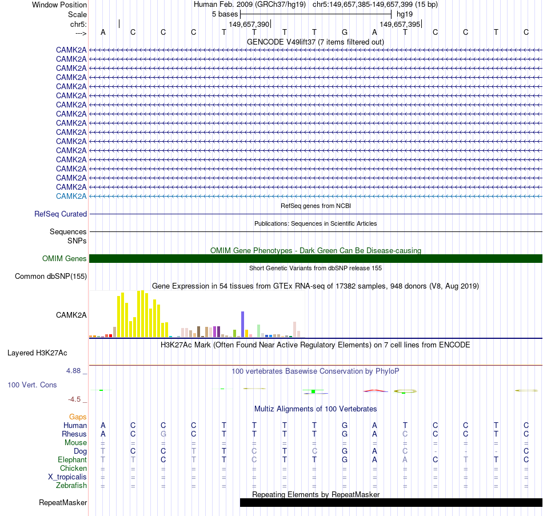The width and height of the screenshot is (543, 516).
Task: Open Short Genetic Variants from dbSNP release 155 title
Action: coord(316,268)
